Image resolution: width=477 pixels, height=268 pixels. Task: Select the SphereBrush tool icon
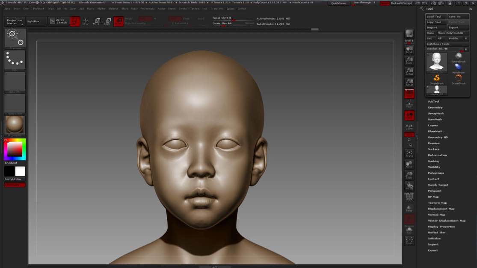point(458,56)
